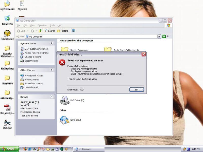The image size is (203, 152).
Task: Click the Go button
Action: [x=166, y=36]
